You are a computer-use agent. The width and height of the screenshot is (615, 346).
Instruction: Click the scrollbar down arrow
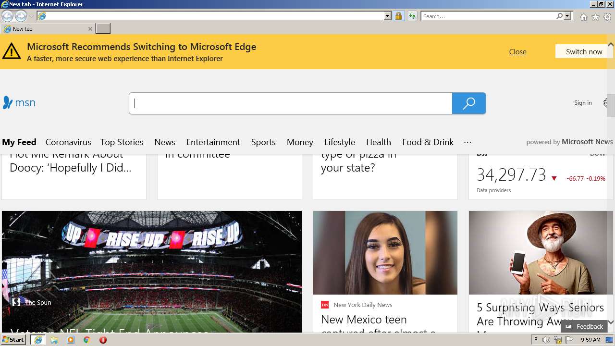click(x=611, y=322)
